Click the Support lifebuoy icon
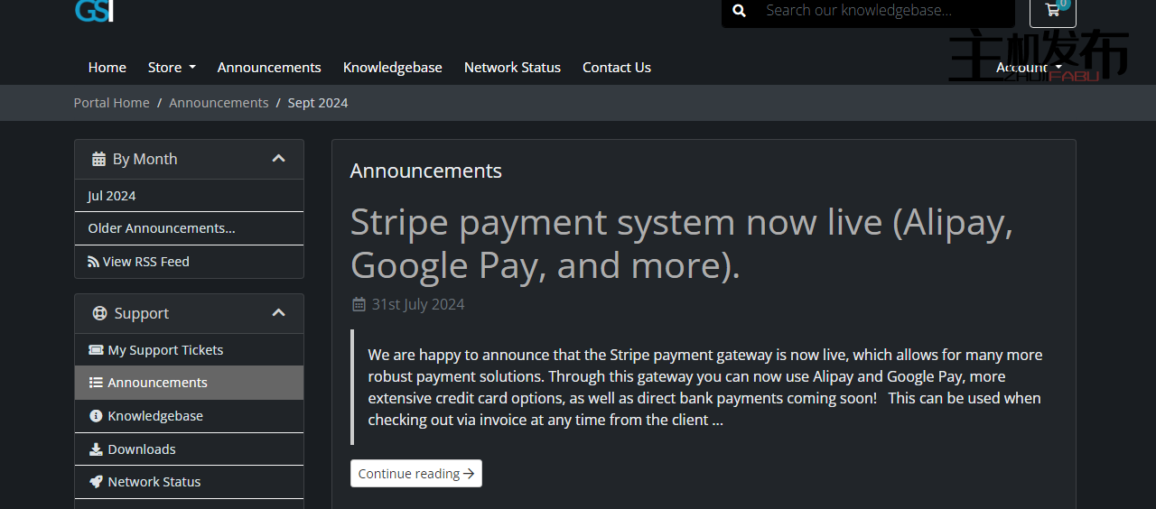The height and width of the screenshot is (509, 1156). (x=100, y=314)
